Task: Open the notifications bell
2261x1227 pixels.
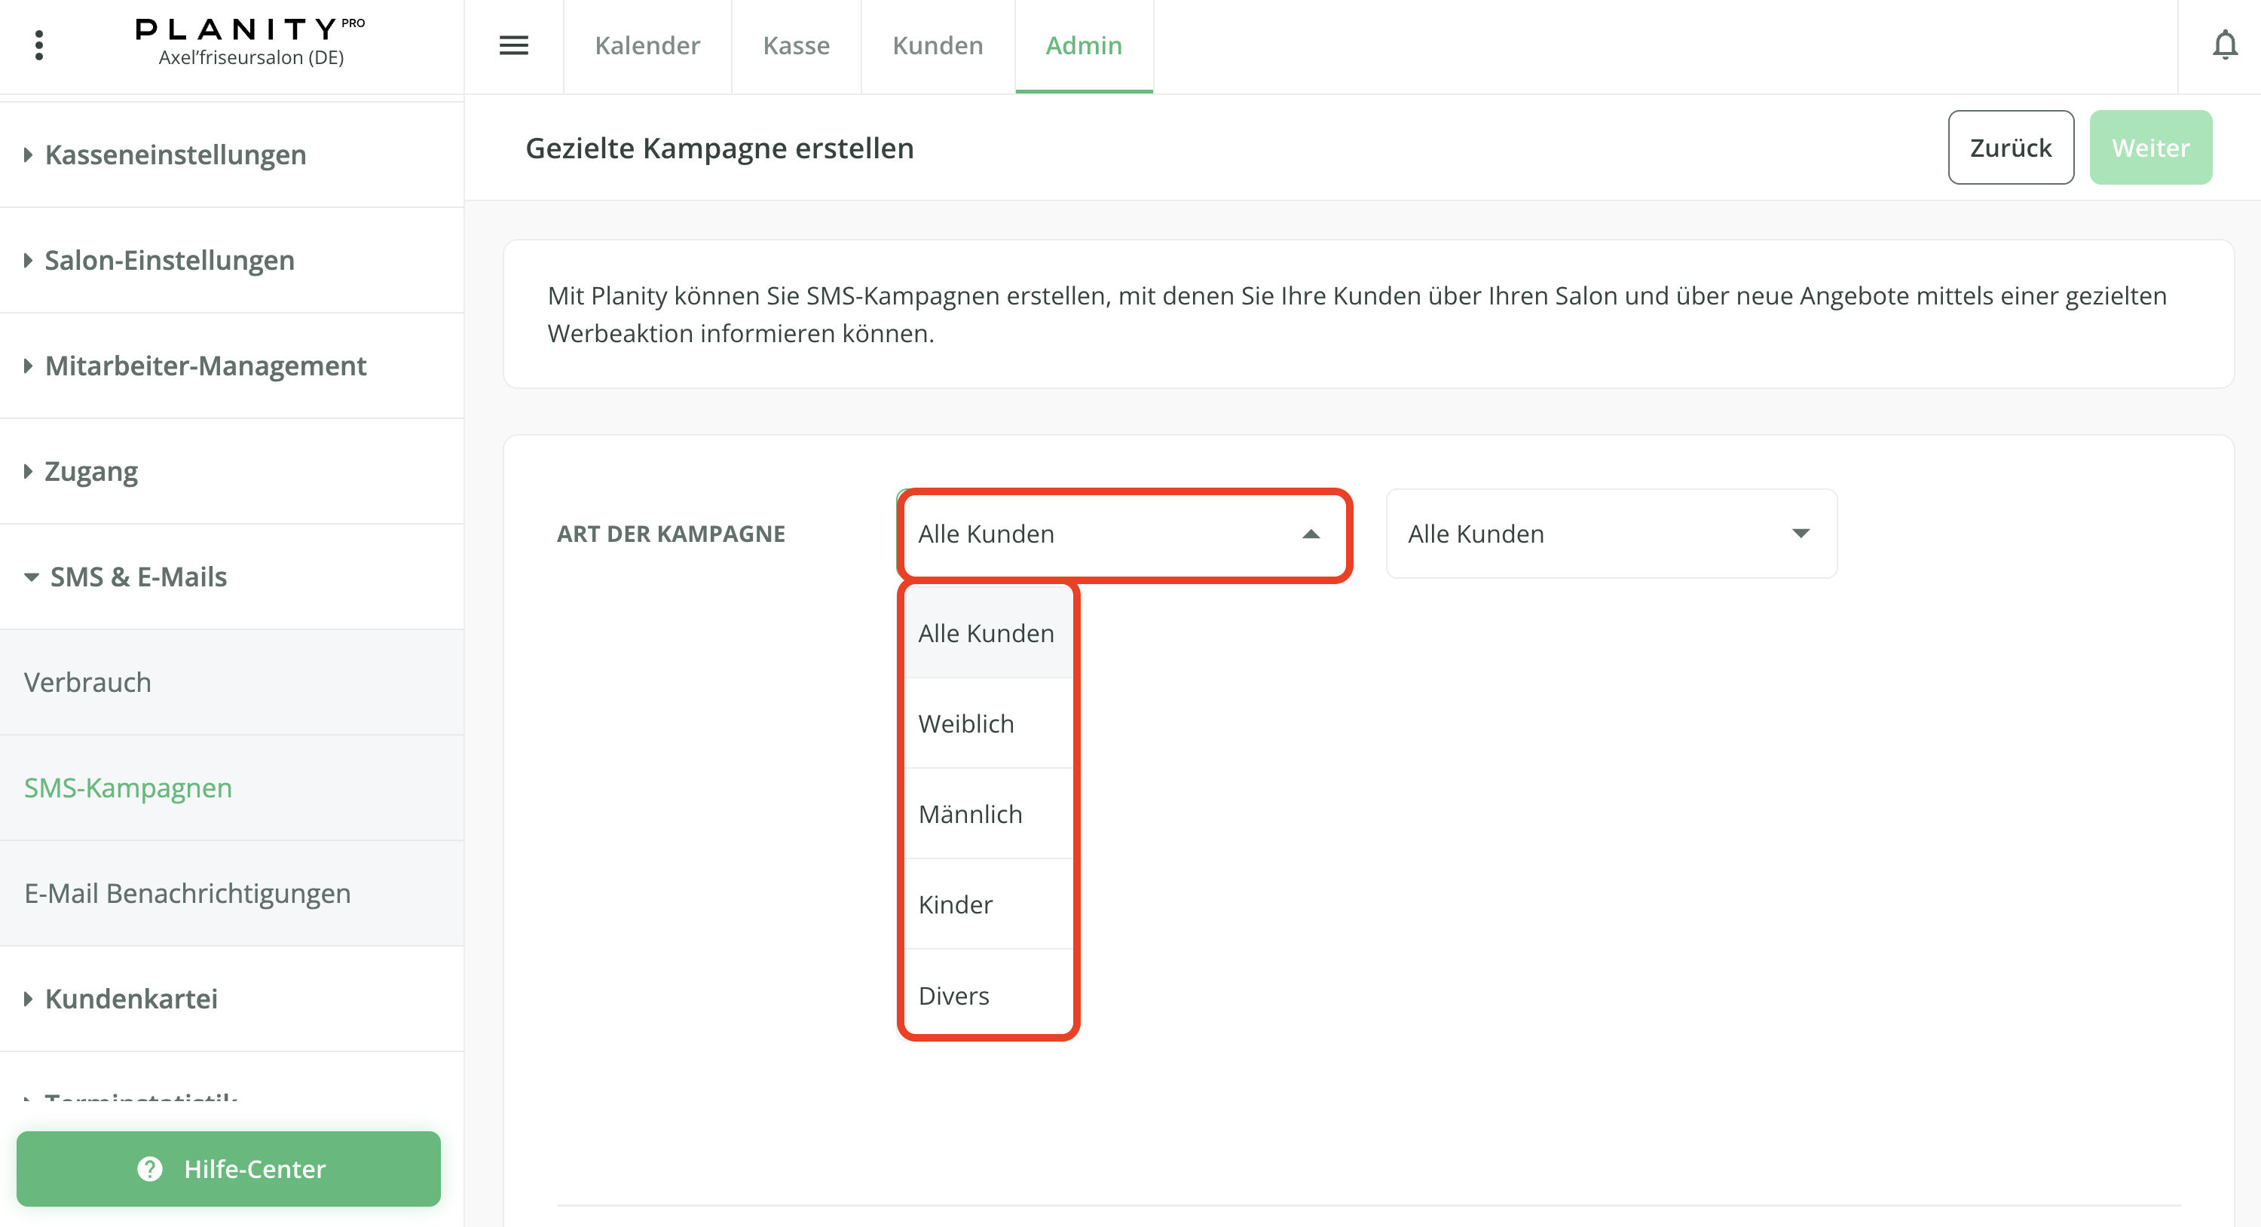Action: tap(2224, 44)
